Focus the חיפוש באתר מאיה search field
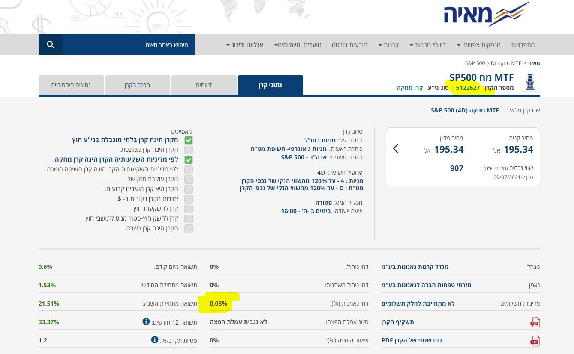 (129, 44)
